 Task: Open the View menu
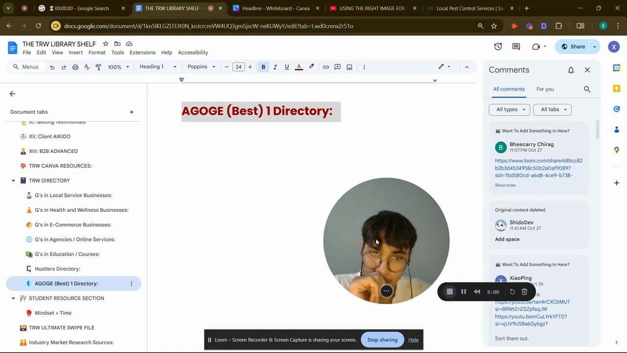pyautogui.click(x=57, y=52)
